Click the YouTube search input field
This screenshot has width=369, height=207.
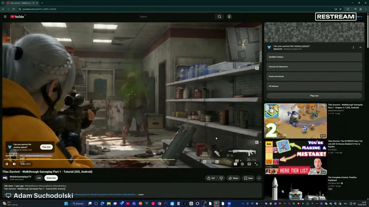[176, 17]
